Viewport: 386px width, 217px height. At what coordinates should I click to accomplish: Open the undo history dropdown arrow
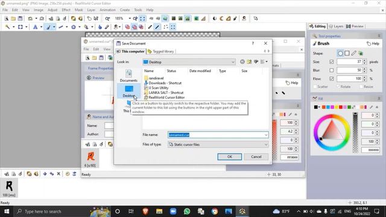click(x=36, y=19)
